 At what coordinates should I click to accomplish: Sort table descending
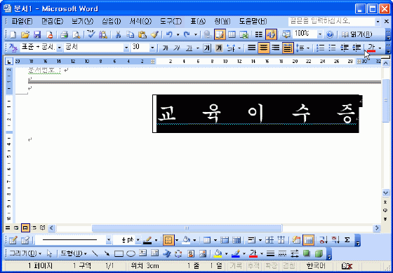coord(335,240)
